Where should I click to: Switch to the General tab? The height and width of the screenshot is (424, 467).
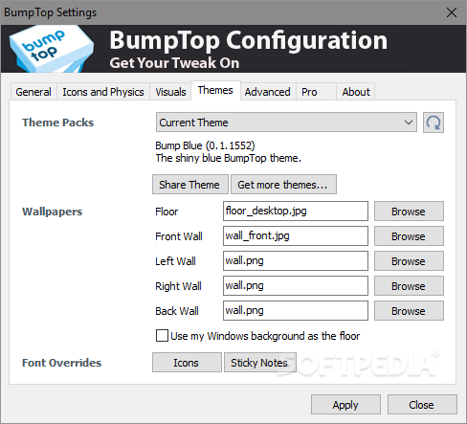point(33,92)
